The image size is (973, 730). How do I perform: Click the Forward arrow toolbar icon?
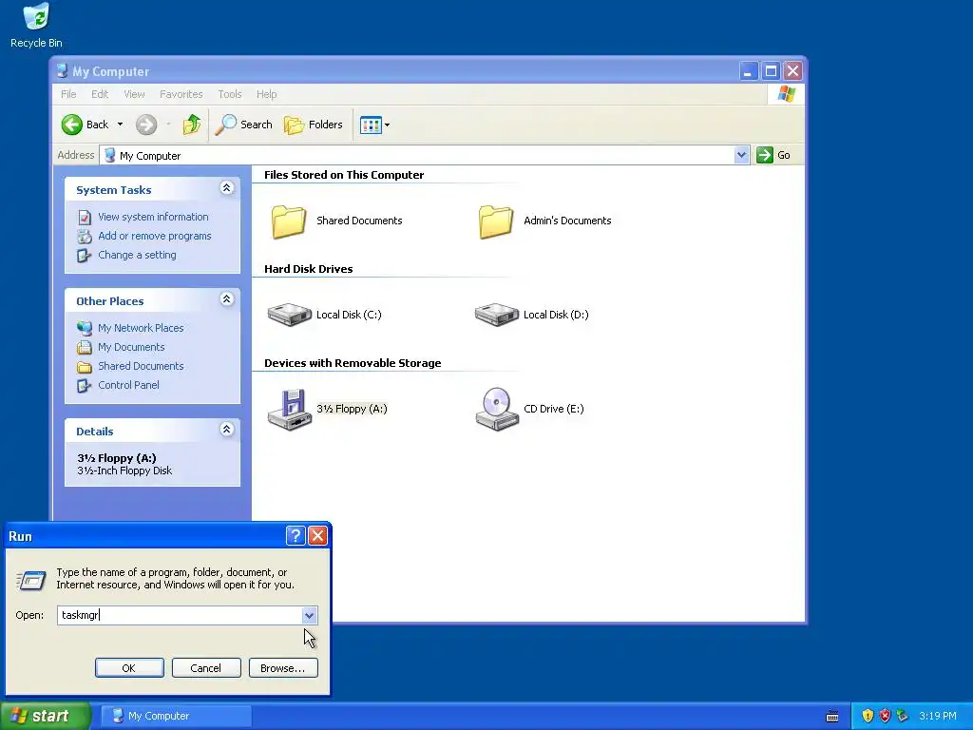(x=146, y=125)
